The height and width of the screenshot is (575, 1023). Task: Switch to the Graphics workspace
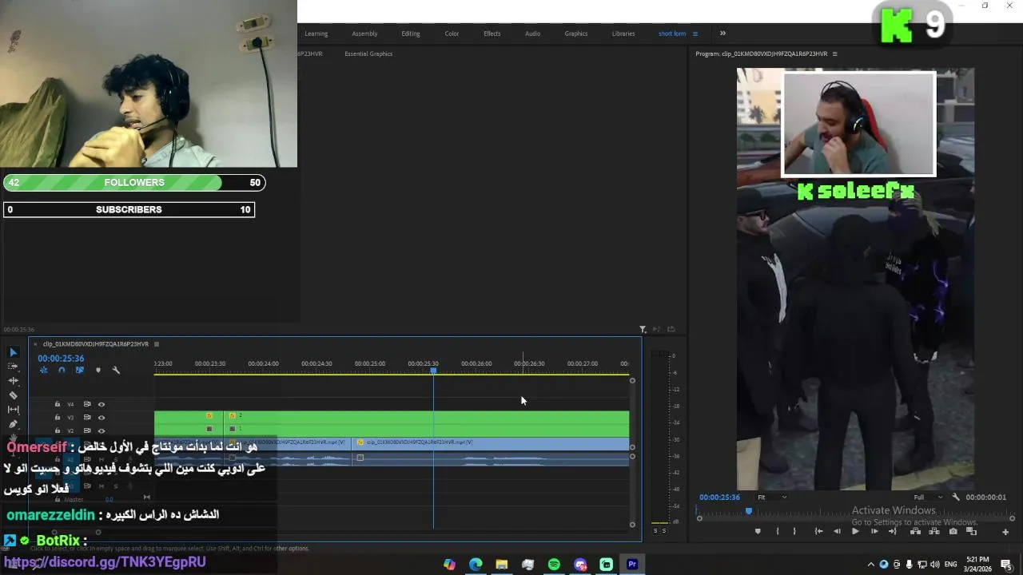tap(576, 34)
